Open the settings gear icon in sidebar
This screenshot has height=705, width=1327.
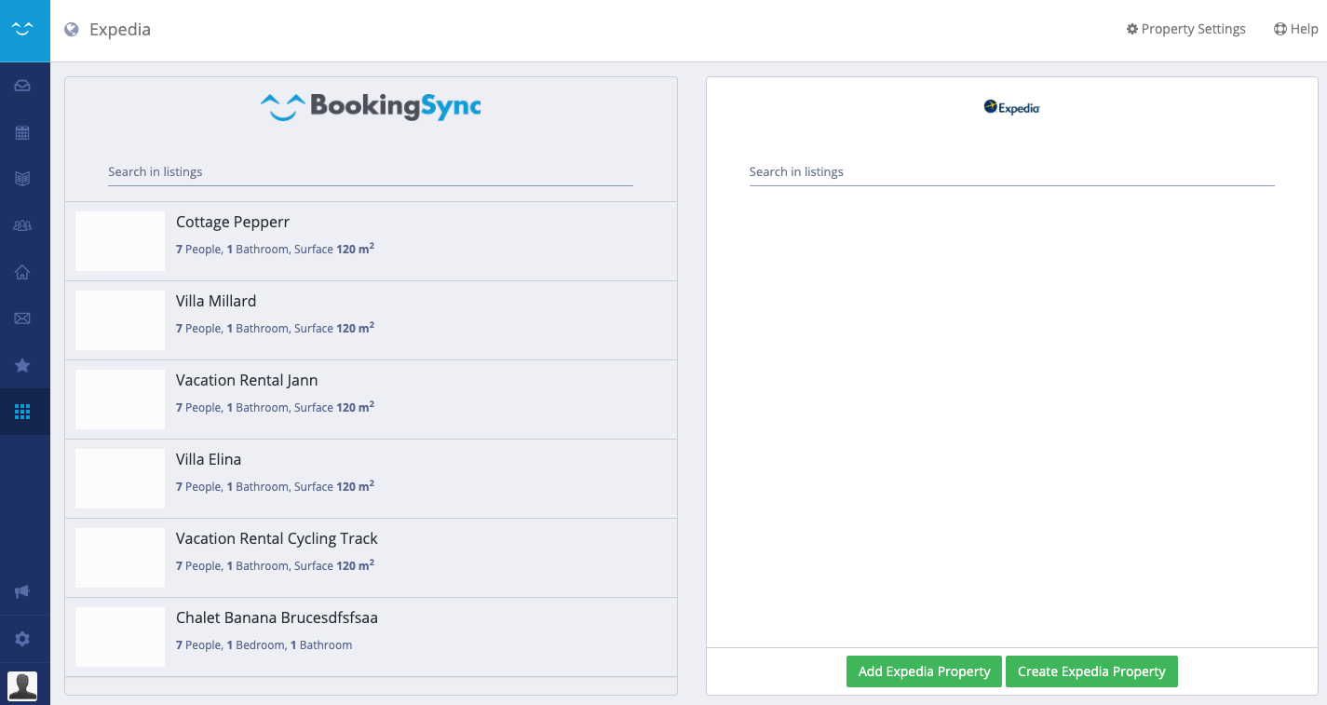pos(22,639)
